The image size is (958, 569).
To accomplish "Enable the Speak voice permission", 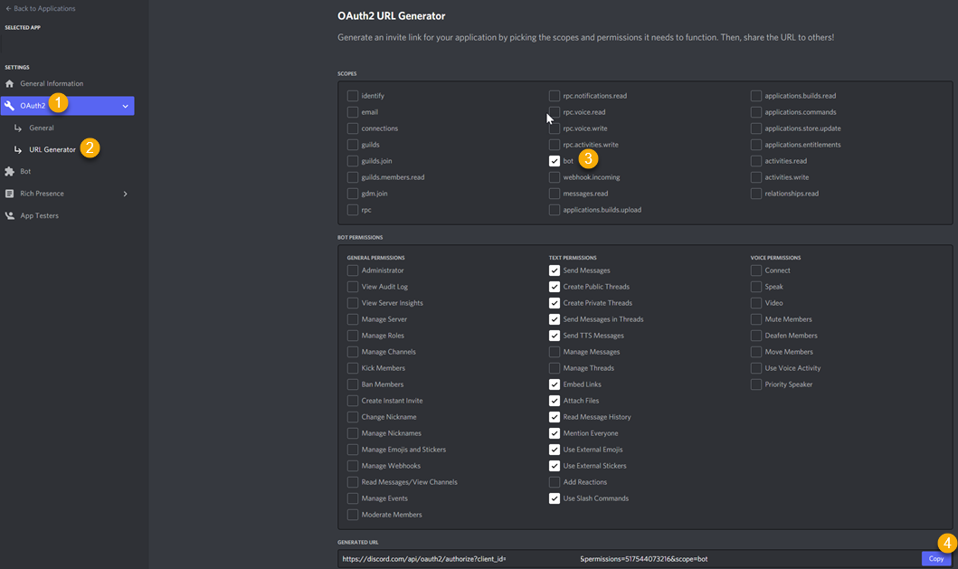I will 755,287.
